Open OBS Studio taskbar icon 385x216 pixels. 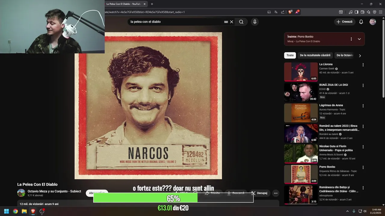coord(42,211)
